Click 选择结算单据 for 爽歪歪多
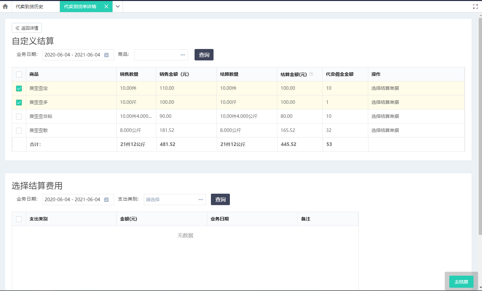 pos(385,102)
